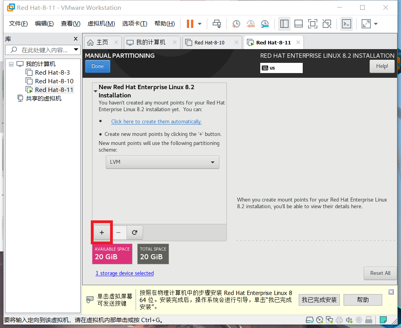This screenshot has width=401, height=328.
Task: Open the 查看(V) menu
Action: pos(71,24)
